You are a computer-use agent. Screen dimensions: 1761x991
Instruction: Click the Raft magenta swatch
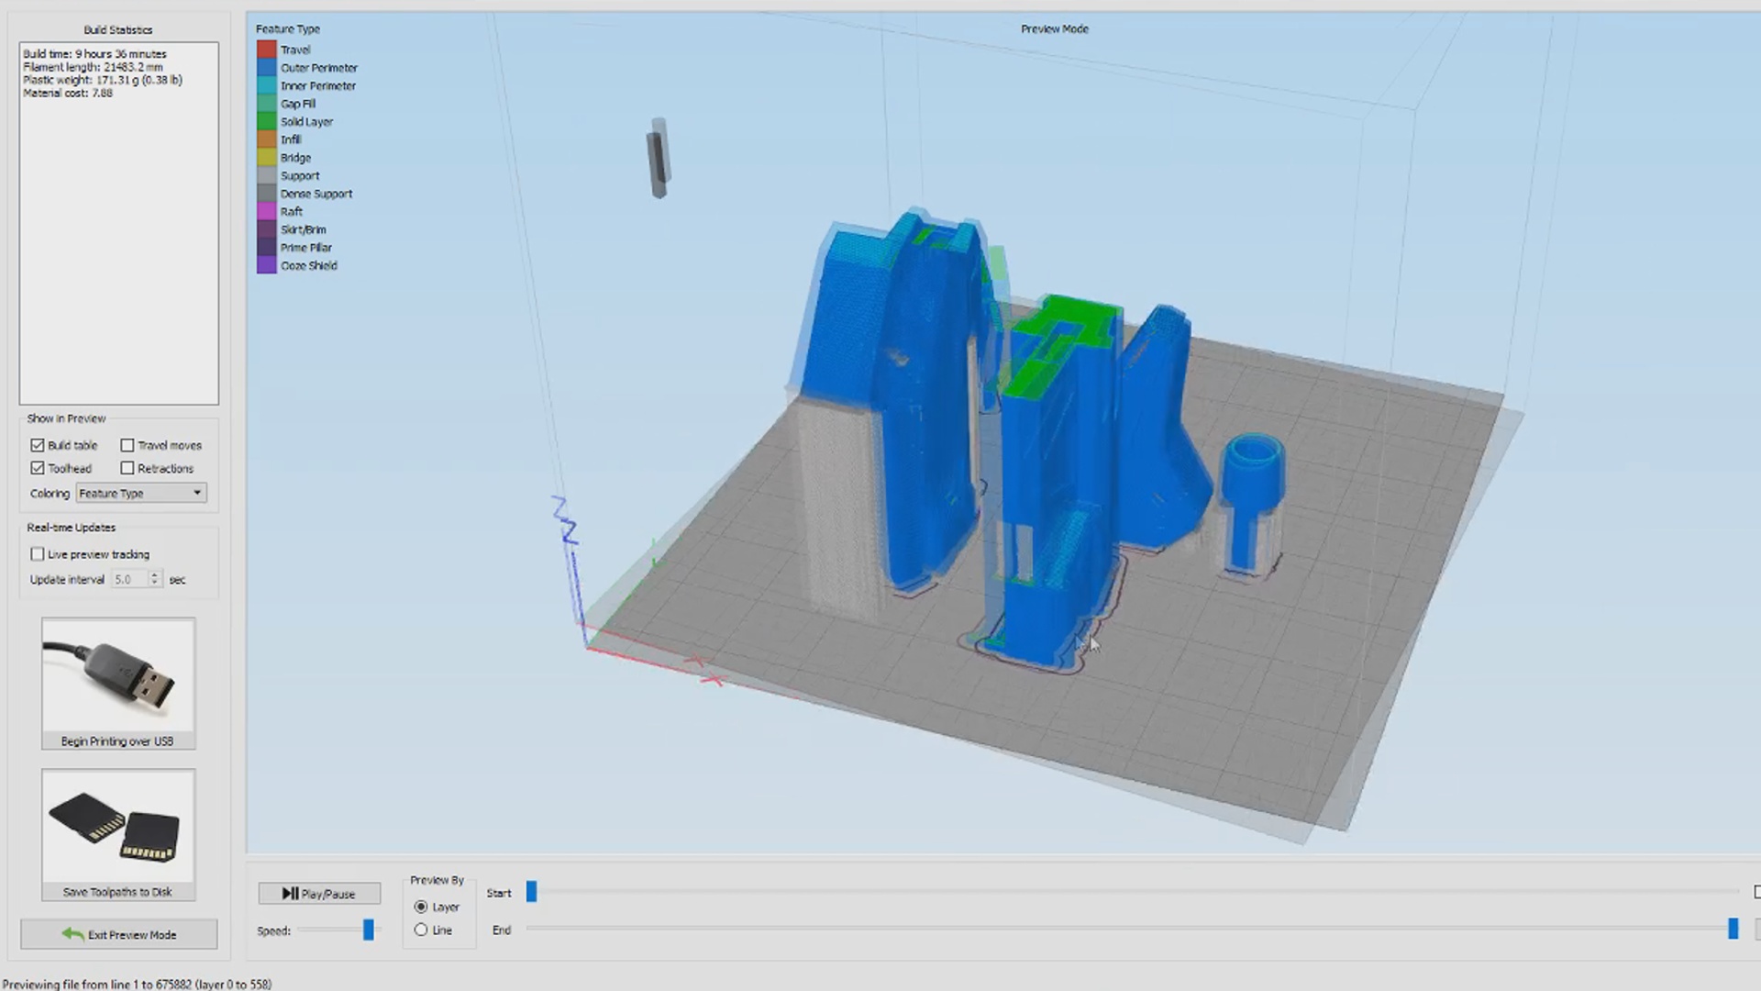(266, 211)
